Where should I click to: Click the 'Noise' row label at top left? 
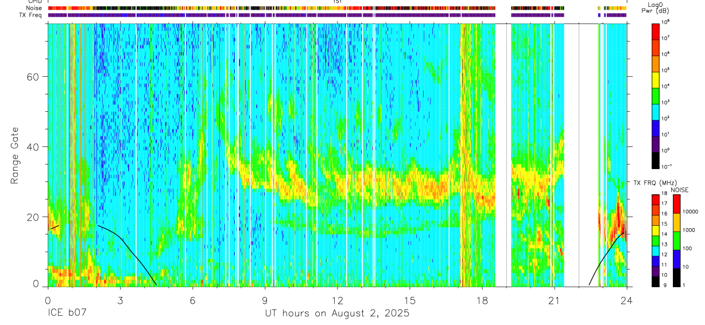coord(34,8)
